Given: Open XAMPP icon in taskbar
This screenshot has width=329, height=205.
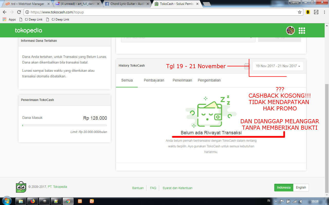Looking at the screenshot, I should tap(80, 201).
